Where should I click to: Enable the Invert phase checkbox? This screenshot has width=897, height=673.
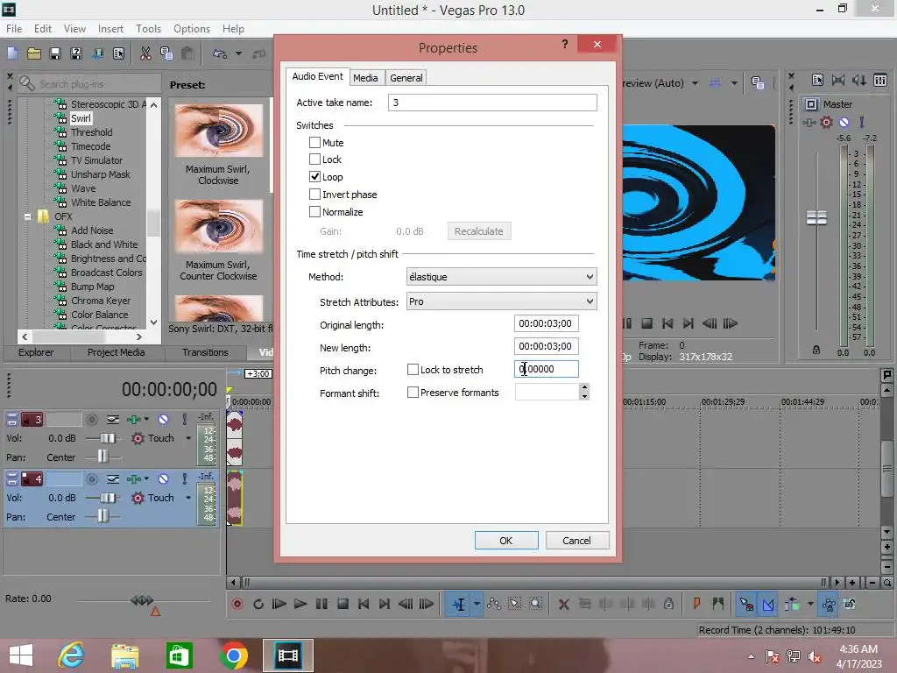(314, 194)
